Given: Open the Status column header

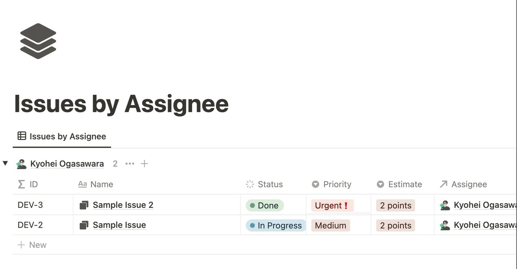Looking at the screenshot, I should tap(264, 184).
